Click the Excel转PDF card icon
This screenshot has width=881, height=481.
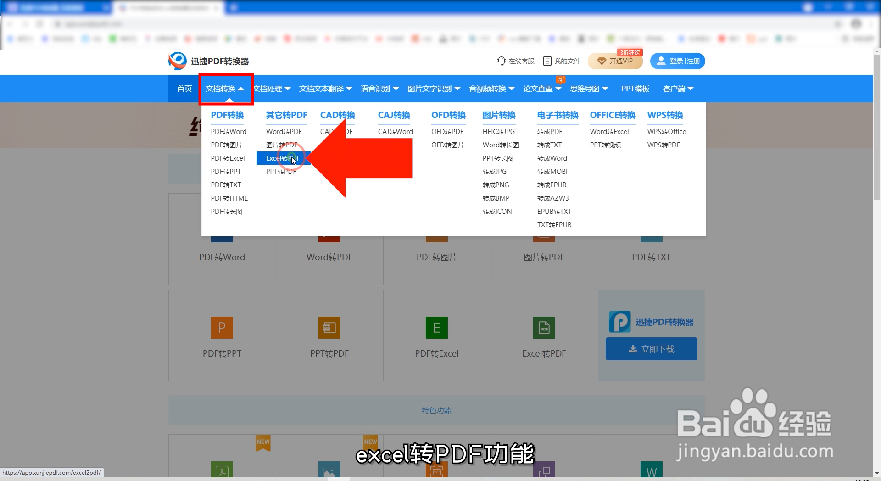tap(544, 327)
